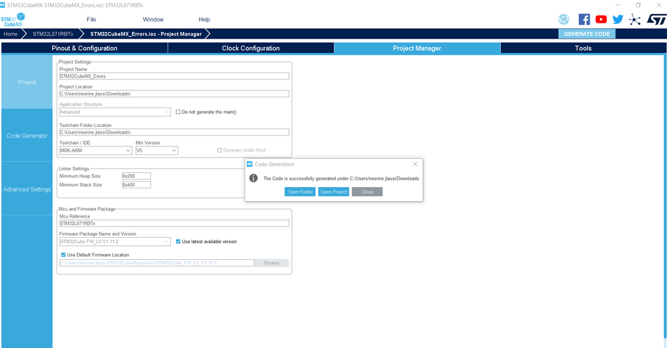This screenshot has width=667, height=348.
Task: Click the 'Mcu and Firmware Package' label
Action: (x=87, y=209)
